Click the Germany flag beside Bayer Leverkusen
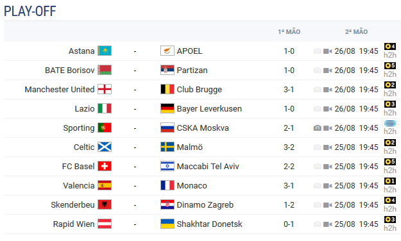Screen dimensions: 401x241 coord(167,108)
